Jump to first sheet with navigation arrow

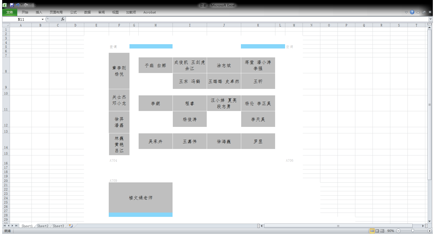tap(5, 226)
